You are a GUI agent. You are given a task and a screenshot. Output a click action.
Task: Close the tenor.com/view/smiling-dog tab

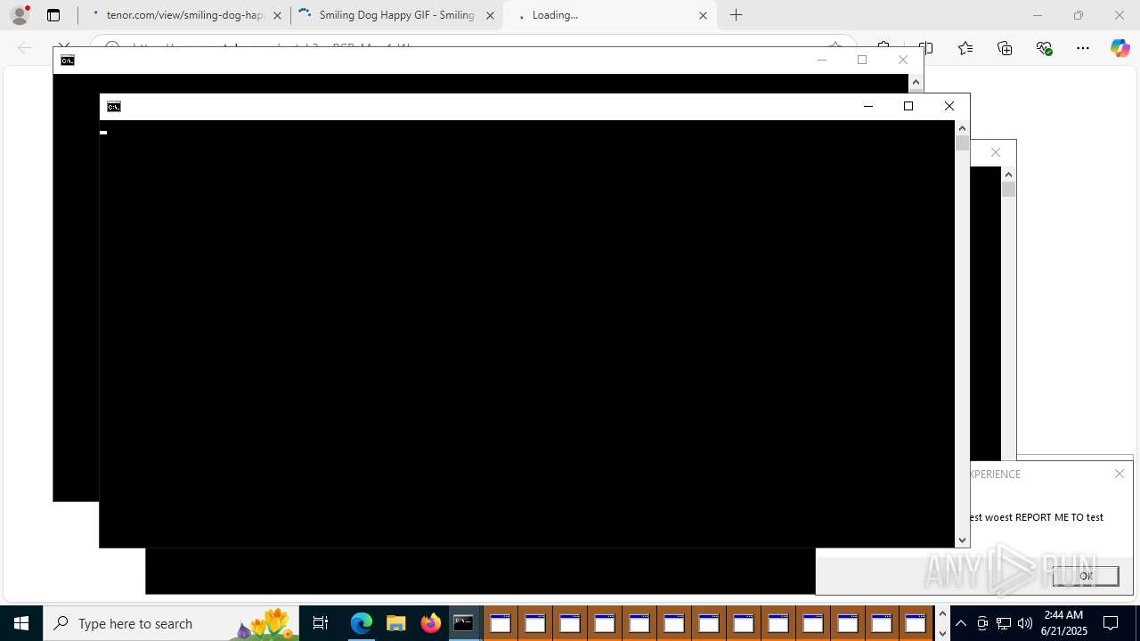(x=277, y=15)
